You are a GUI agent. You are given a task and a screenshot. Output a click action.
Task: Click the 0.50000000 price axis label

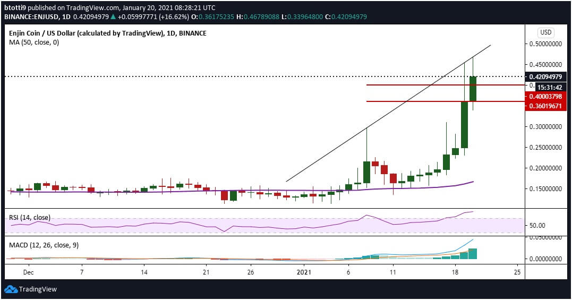click(x=545, y=44)
